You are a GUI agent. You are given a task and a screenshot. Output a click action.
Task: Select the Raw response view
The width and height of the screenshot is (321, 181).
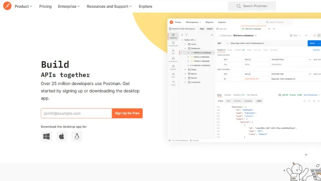click(228, 101)
